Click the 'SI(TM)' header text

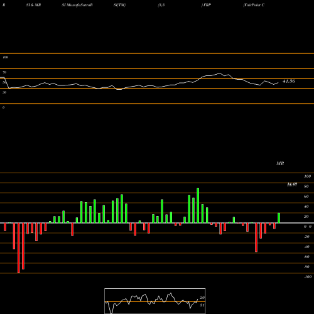coord(119,5)
